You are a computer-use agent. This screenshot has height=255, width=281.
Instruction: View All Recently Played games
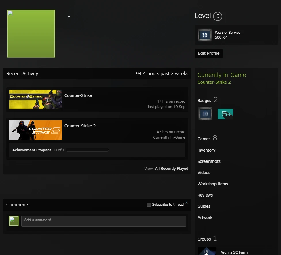(172, 168)
